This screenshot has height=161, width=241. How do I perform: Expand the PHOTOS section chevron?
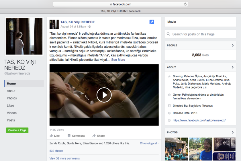(x=233, y=132)
